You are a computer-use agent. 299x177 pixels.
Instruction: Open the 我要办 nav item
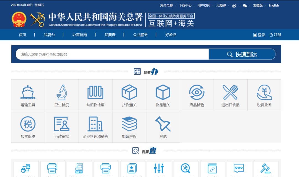[x=49, y=35]
